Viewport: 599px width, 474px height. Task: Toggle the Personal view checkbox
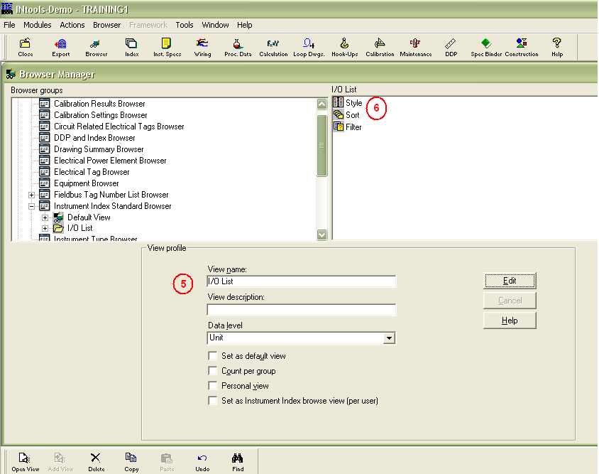(213, 386)
